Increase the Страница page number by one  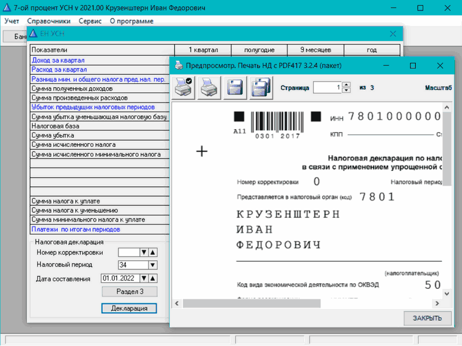[x=346, y=85]
